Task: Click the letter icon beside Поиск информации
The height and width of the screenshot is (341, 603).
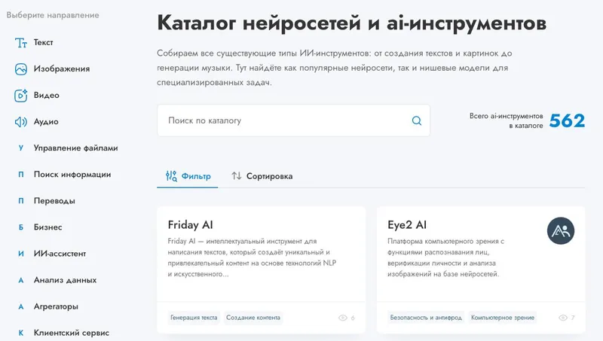Action: tap(21, 175)
